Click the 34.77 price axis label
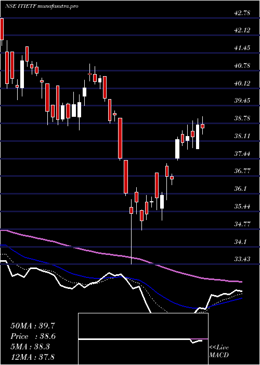The height and width of the screenshot is (365, 260). click(242, 224)
